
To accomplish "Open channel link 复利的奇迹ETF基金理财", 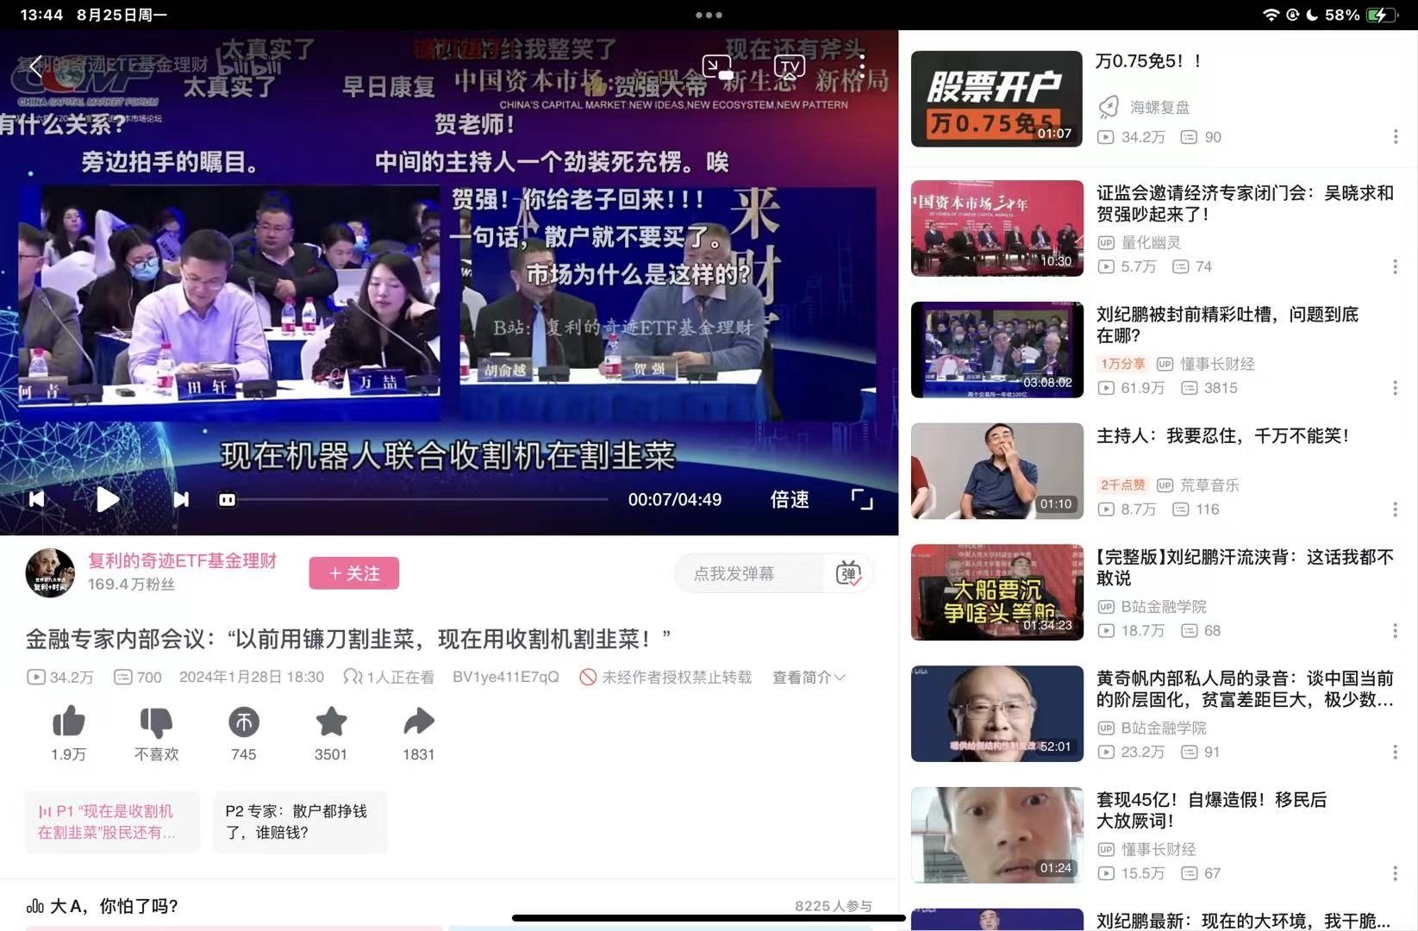I will [182, 560].
